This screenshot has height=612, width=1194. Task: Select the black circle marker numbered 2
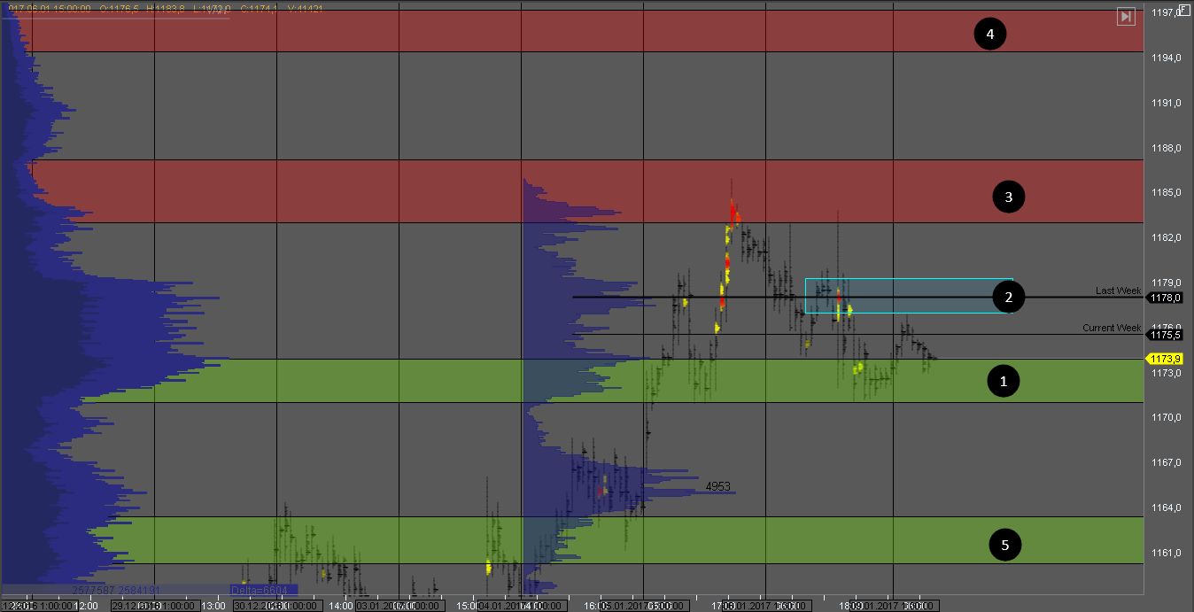[1008, 298]
